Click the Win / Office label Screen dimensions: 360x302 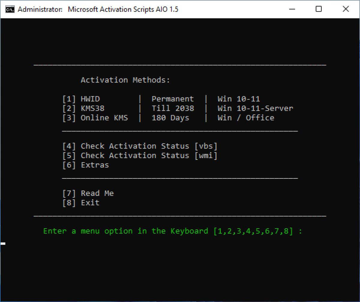coord(246,118)
